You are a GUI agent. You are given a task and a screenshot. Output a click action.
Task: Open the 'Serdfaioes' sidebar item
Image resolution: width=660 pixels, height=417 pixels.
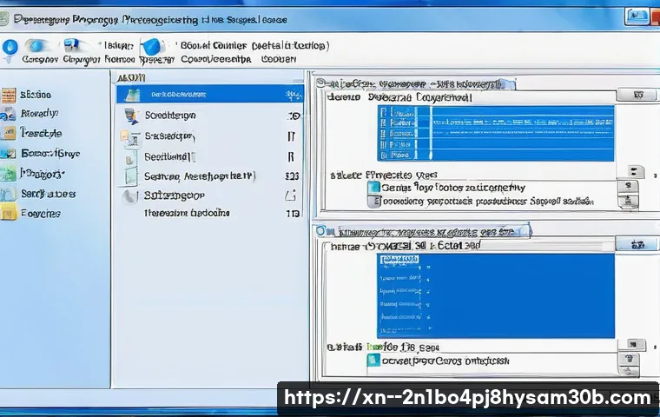click(x=48, y=194)
